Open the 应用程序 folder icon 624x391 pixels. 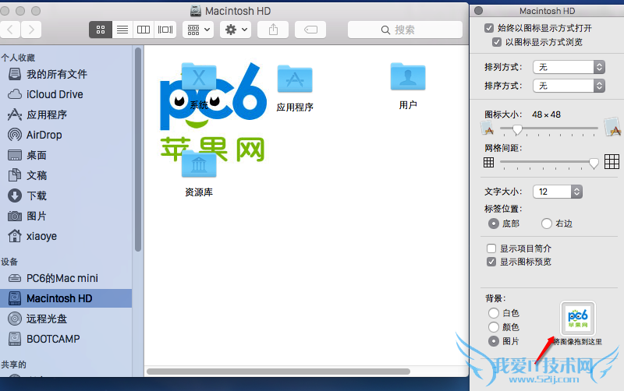coord(295,80)
